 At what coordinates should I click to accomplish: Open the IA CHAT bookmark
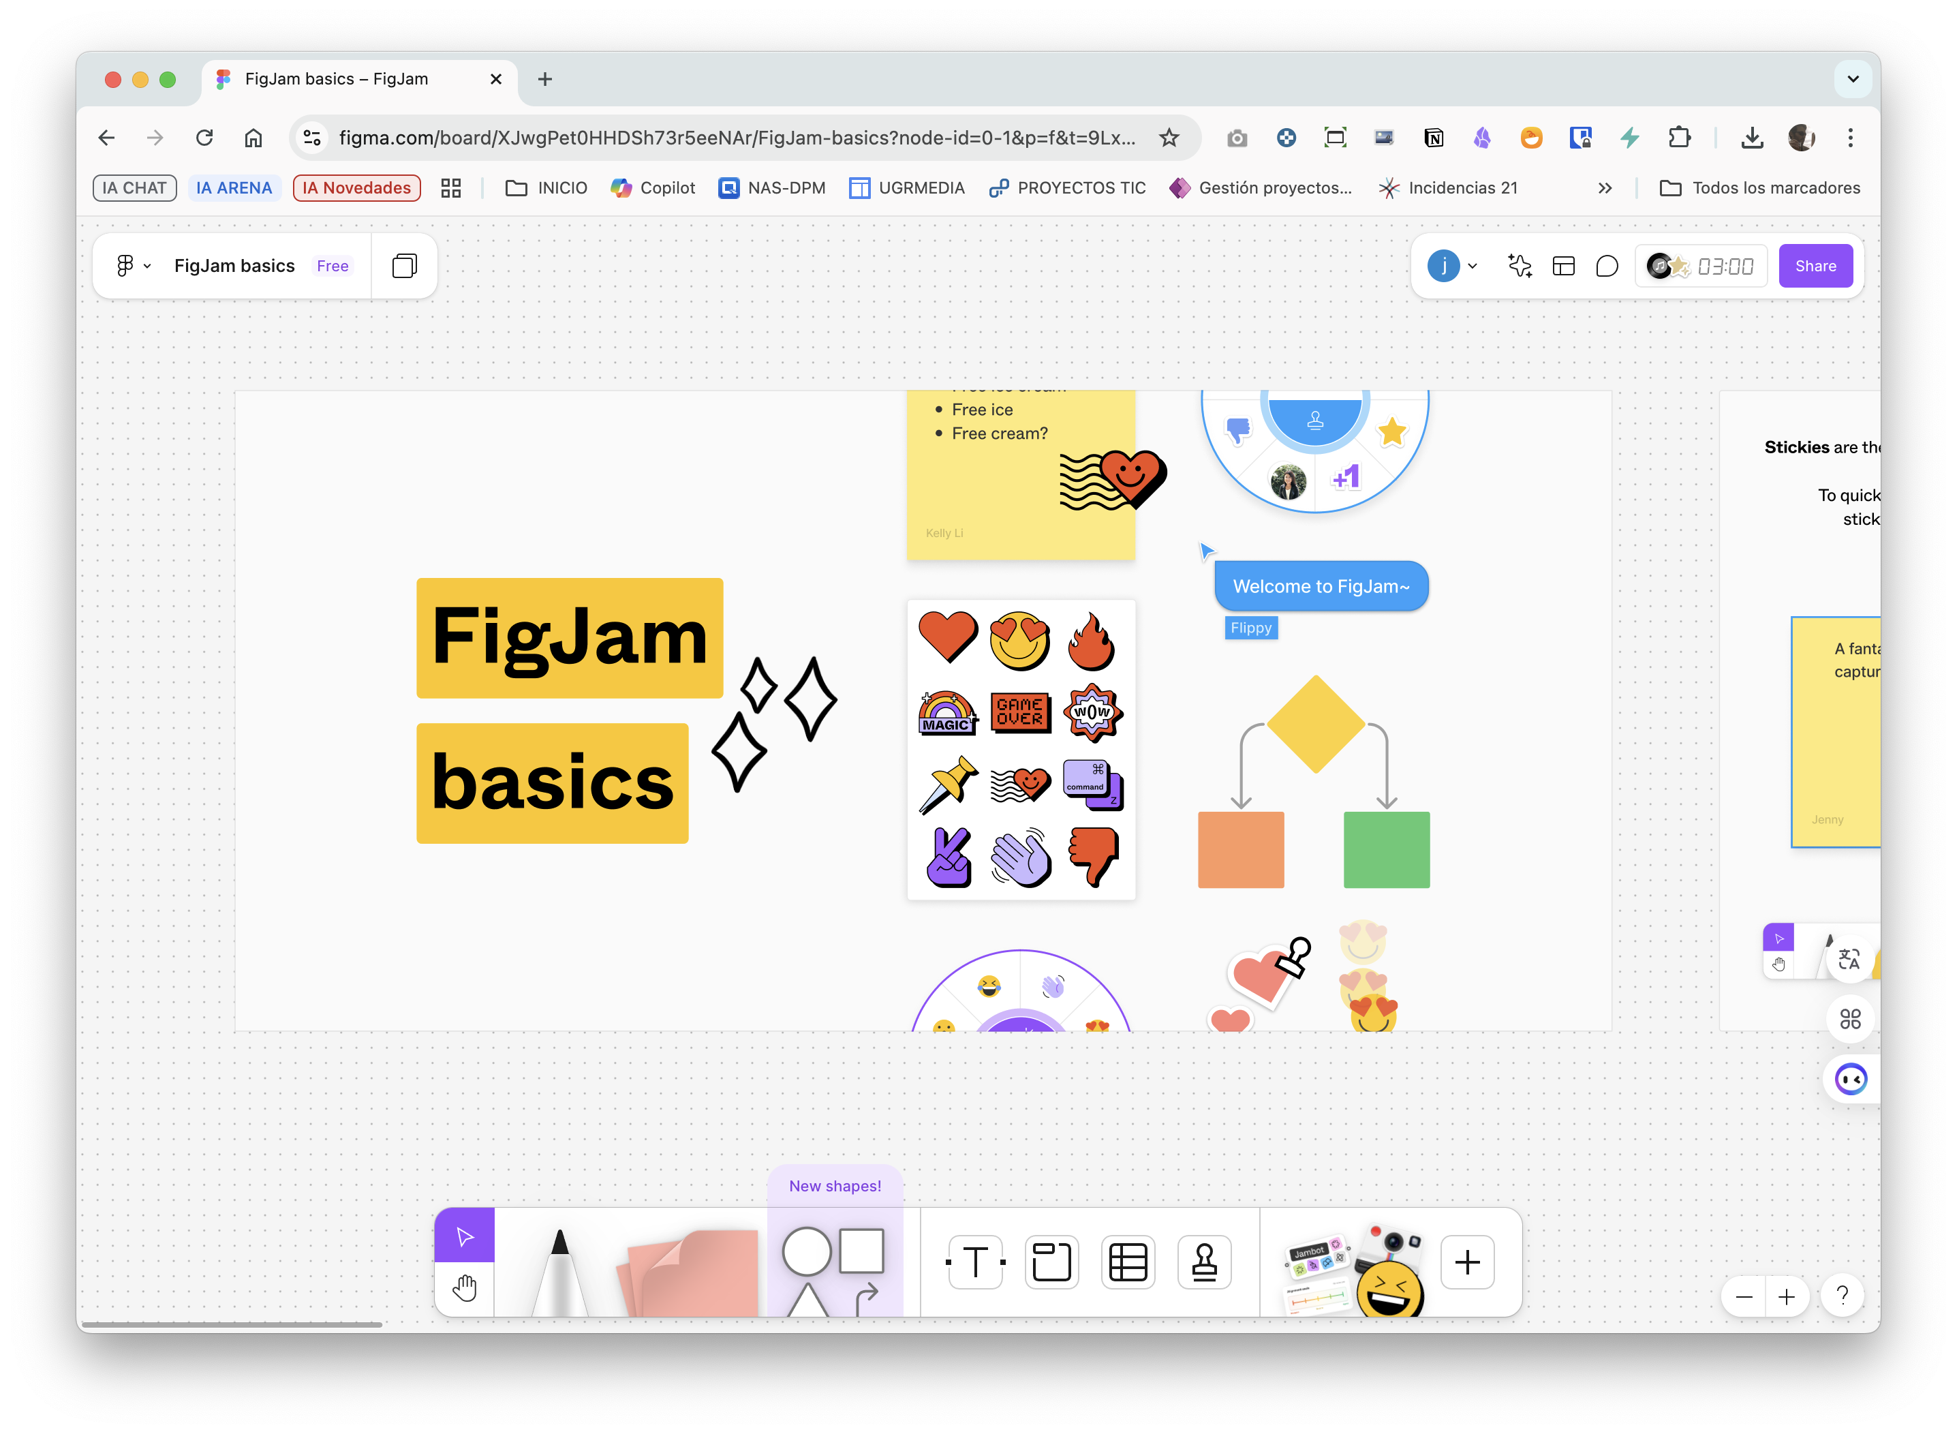tap(134, 187)
